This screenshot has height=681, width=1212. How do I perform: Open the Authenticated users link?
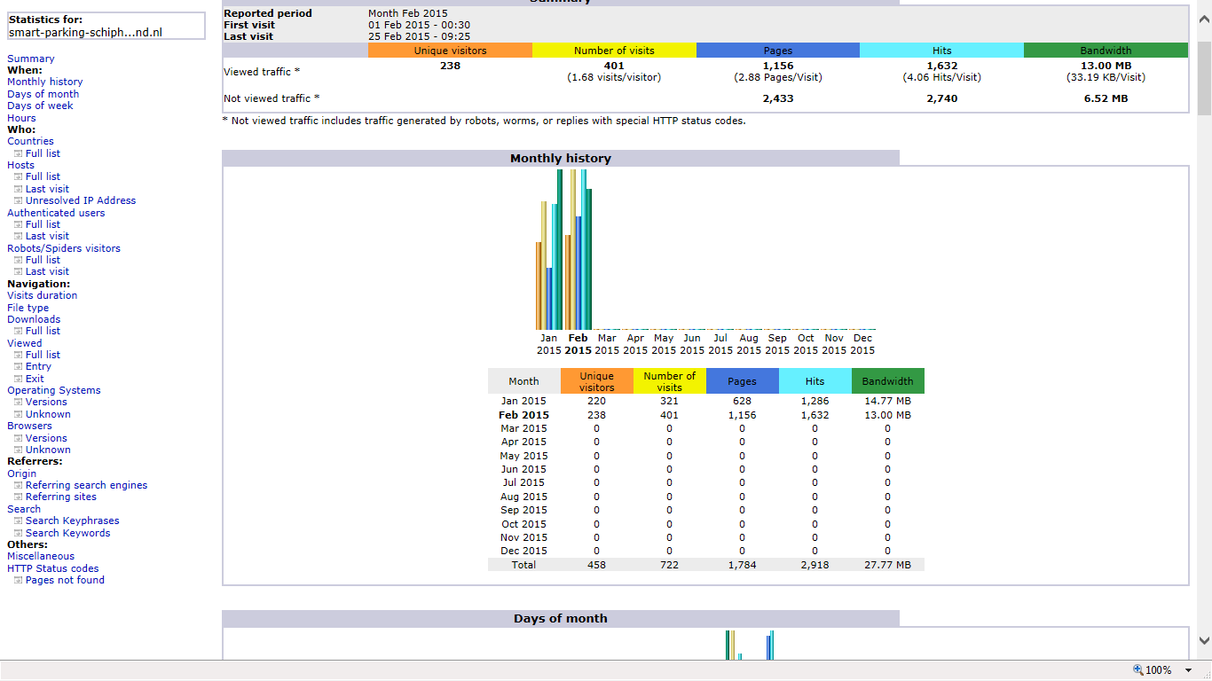tap(56, 213)
